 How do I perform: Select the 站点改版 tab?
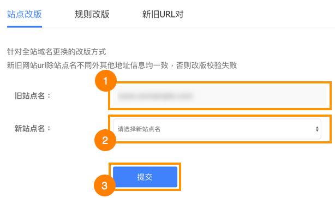tap(25, 14)
